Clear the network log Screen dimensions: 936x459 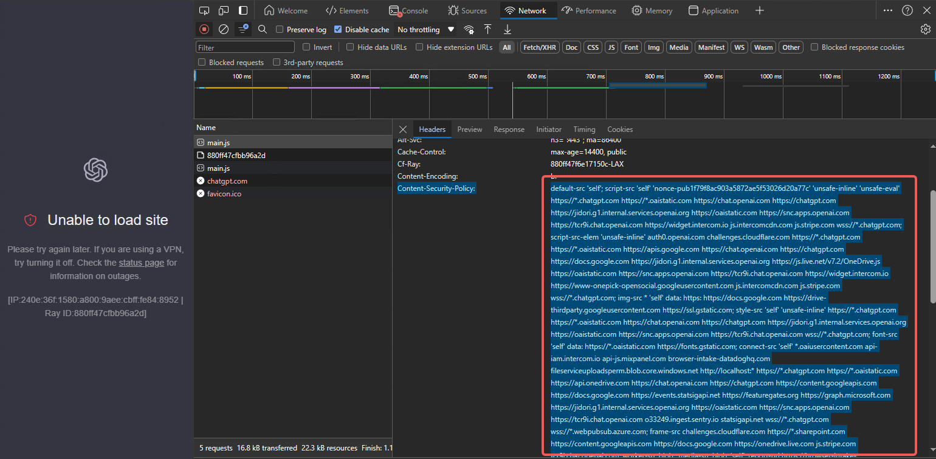(224, 29)
